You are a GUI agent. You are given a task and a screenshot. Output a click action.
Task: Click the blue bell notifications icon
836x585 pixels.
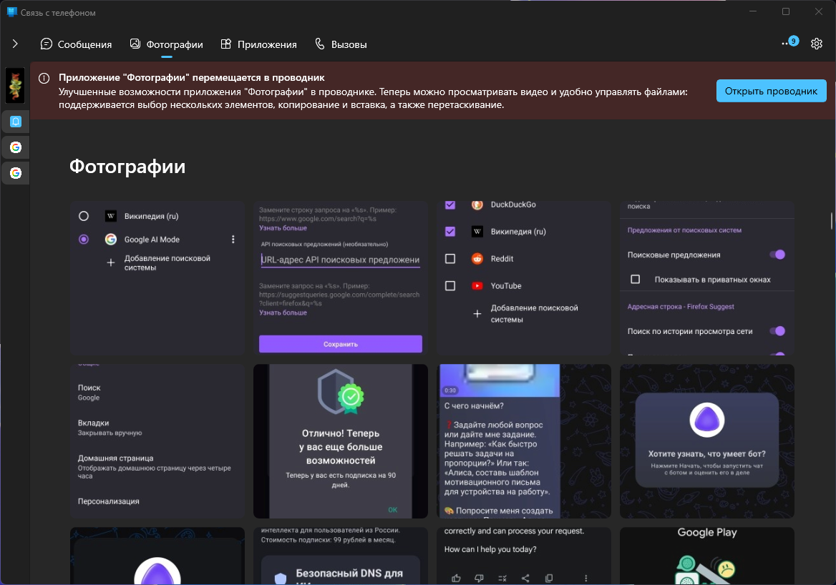(x=16, y=122)
